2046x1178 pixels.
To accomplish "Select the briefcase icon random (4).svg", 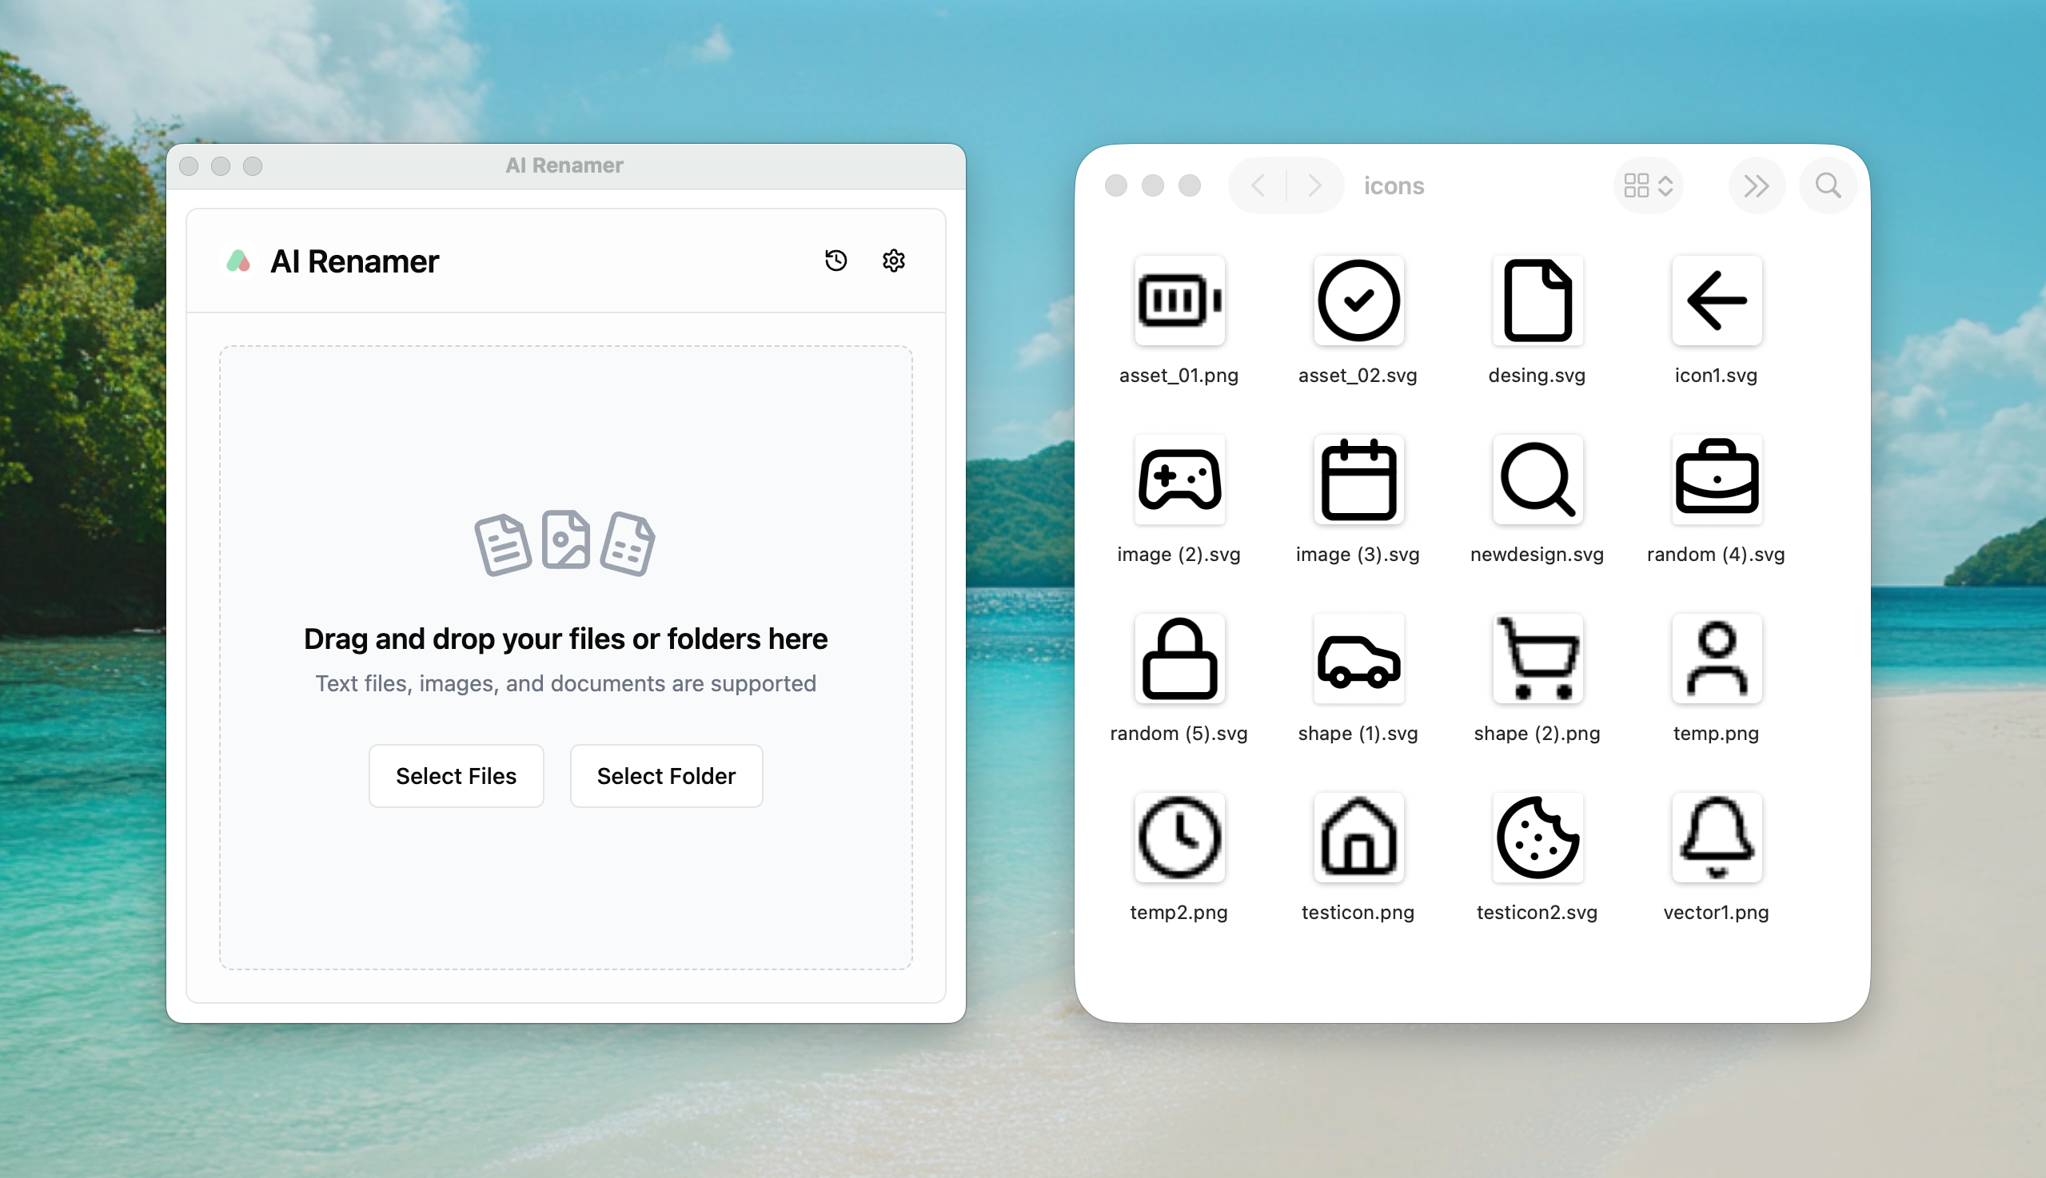I will click(1716, 479).
